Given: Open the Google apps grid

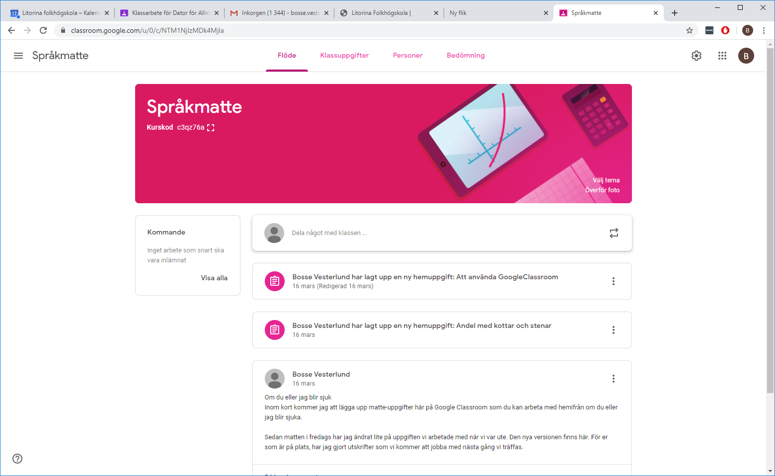Looking at the screenshot, I should pyautogui.click(x=722, y=56).
